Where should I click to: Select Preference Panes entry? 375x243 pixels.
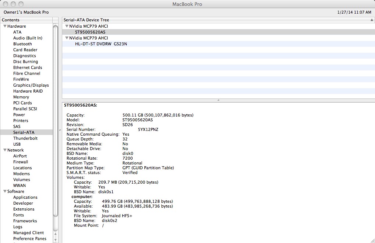30,239
